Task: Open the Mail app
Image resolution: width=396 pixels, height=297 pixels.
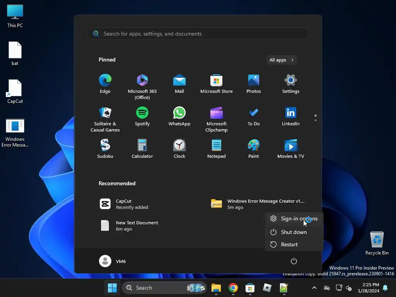Action: [179, 84]
